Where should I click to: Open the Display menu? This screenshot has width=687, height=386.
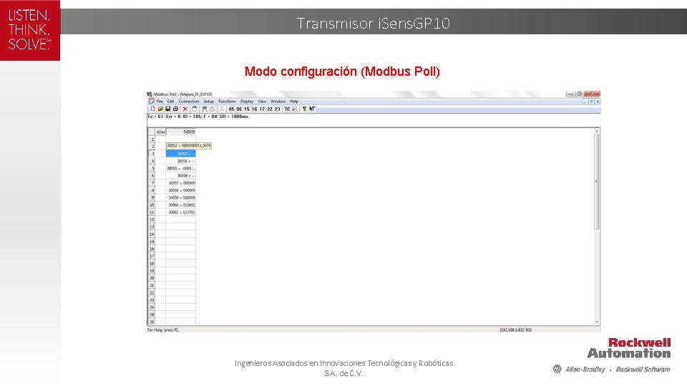pyautogui.click(x=247, y=101)
